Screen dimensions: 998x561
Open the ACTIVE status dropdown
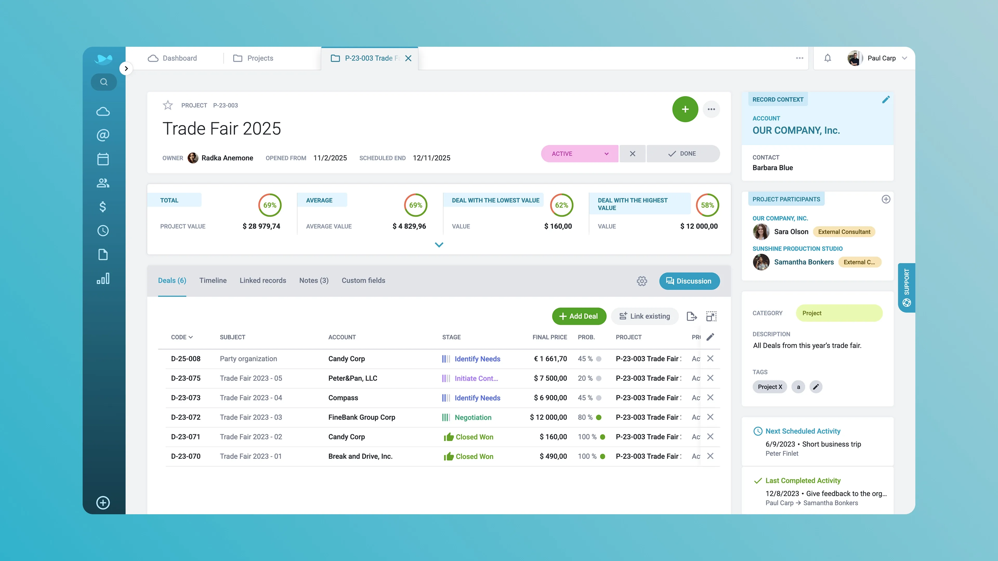coord(580,154)
